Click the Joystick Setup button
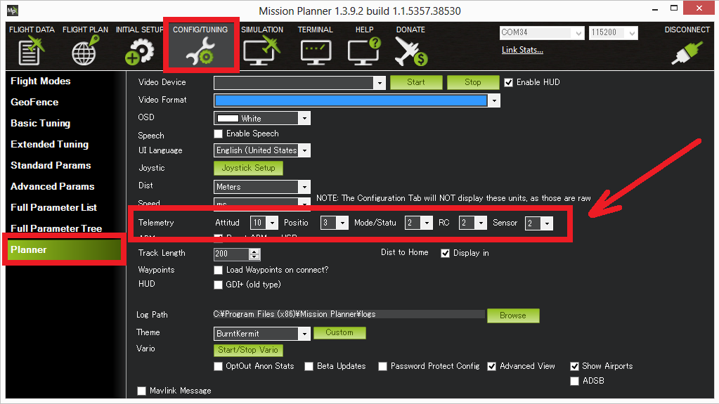The height and width of the screenshot is (404, 719). [x=248, y=168]
